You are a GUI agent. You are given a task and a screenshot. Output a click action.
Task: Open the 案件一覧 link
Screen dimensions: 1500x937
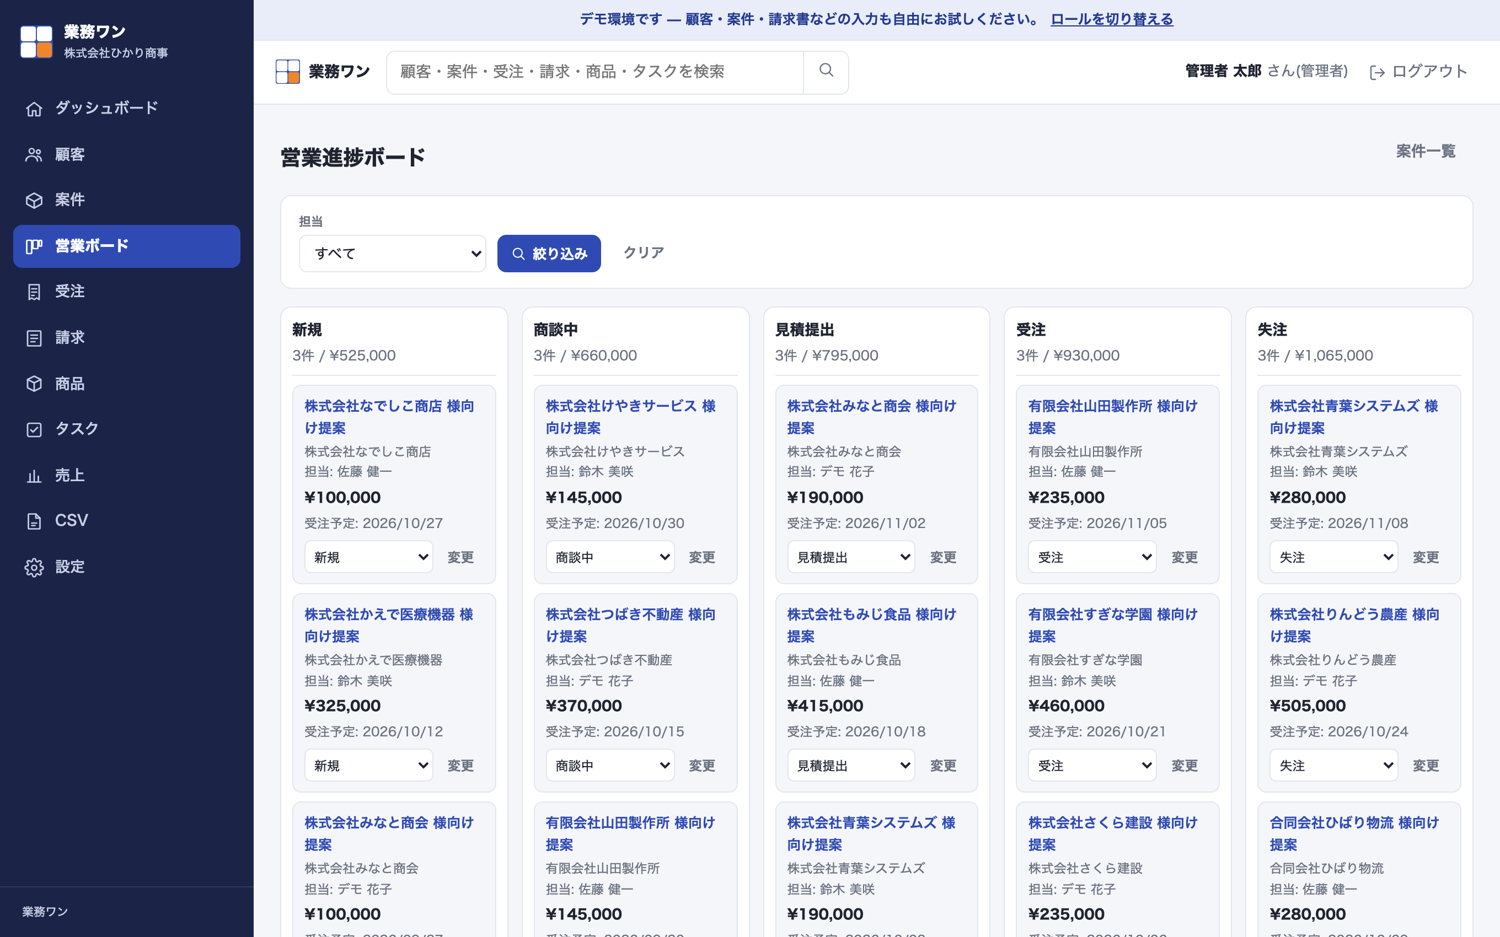[1426, 152]
